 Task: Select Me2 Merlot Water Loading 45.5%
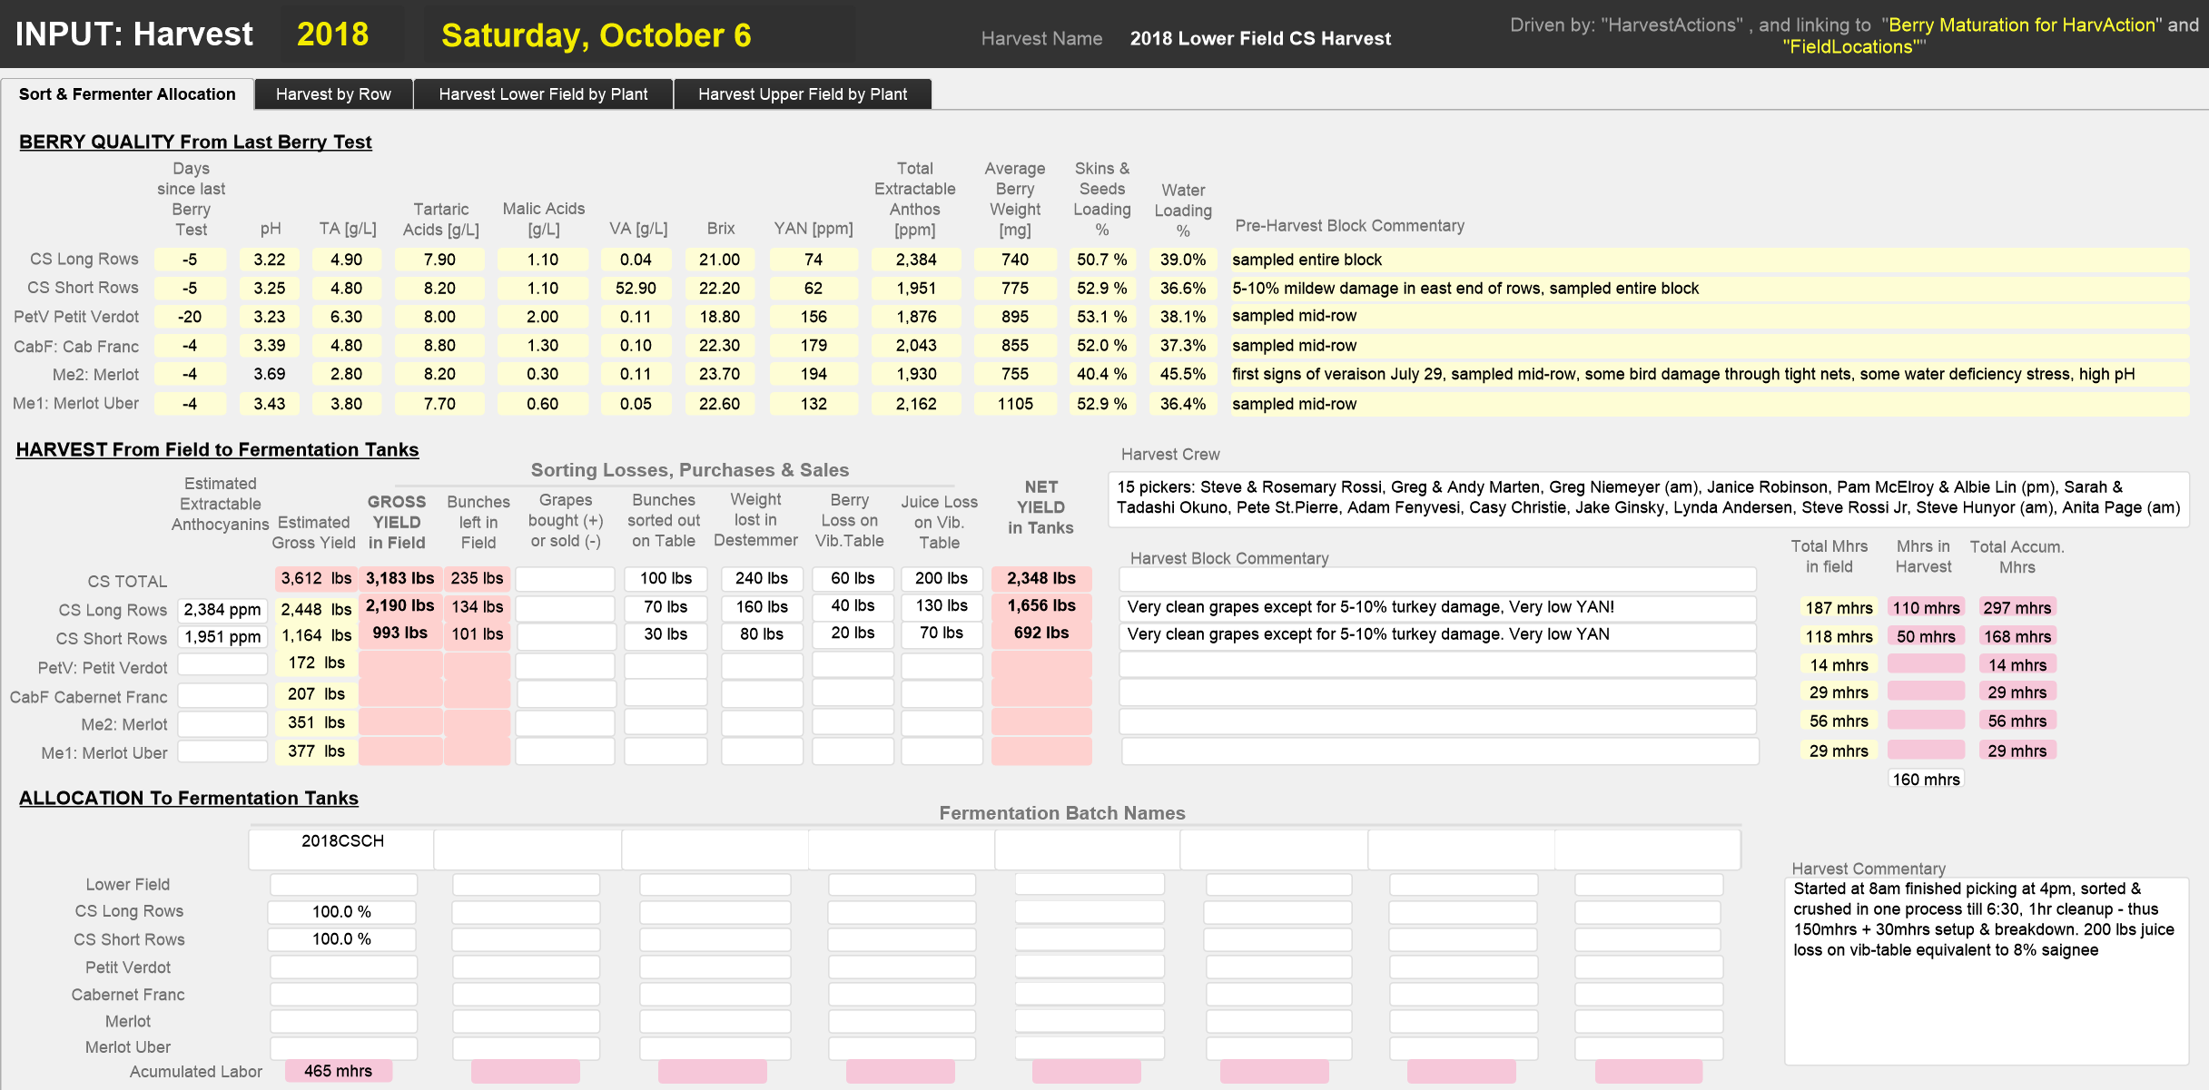1183,374
